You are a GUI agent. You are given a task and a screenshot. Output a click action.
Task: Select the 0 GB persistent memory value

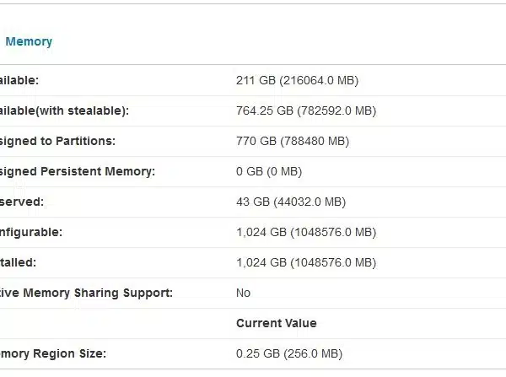click(269, 171)
